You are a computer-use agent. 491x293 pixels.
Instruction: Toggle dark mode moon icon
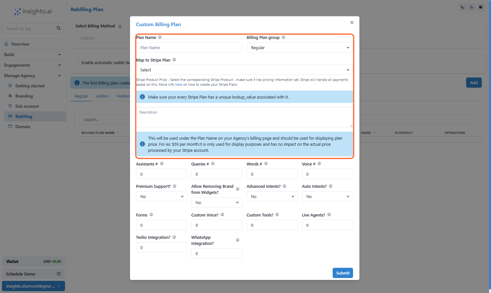click(472, 7)
